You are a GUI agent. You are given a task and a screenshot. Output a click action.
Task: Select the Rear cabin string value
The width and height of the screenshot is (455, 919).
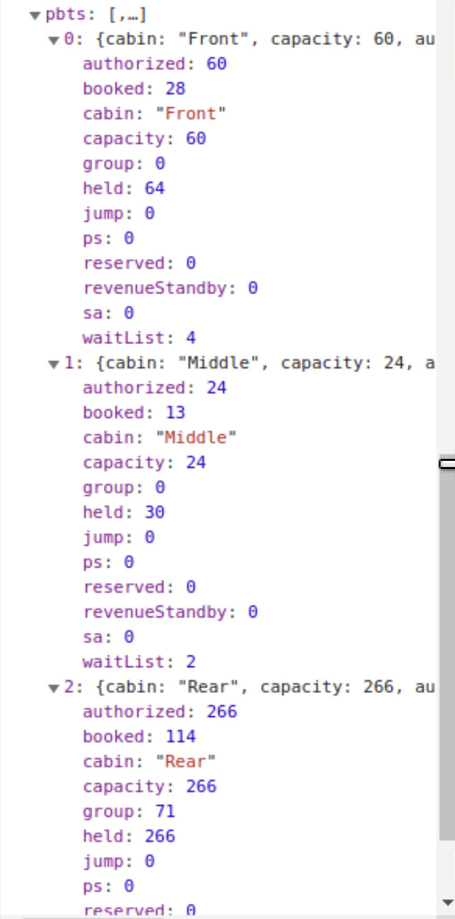[186, 761]
